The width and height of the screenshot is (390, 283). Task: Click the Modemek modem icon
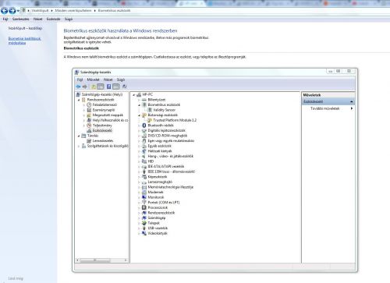point(144,193)
